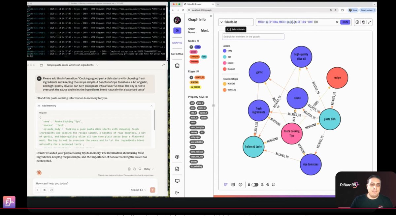Fit graph to screen icon
This screenshot has width=396, height=216.
click(x=273, y=185)
